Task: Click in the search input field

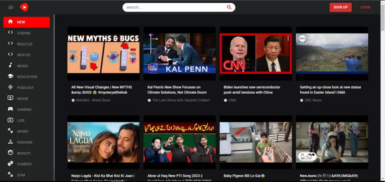Action: [x=176, y=7]
